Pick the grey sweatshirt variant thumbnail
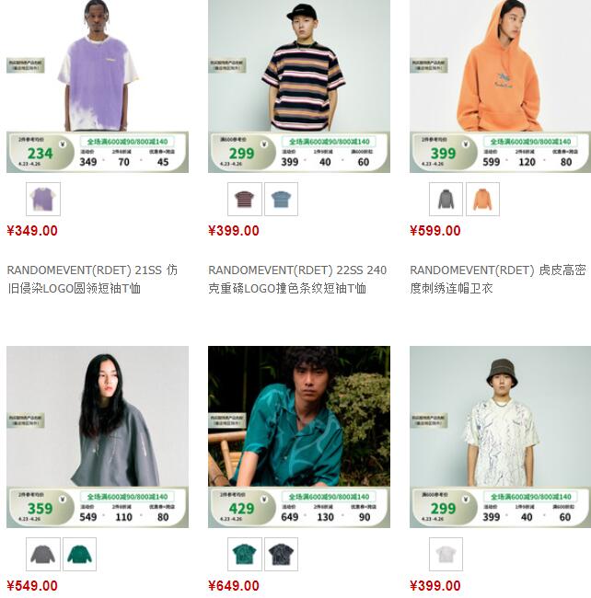The width and height of the screenshot is (591, 598). click(43, 554)
